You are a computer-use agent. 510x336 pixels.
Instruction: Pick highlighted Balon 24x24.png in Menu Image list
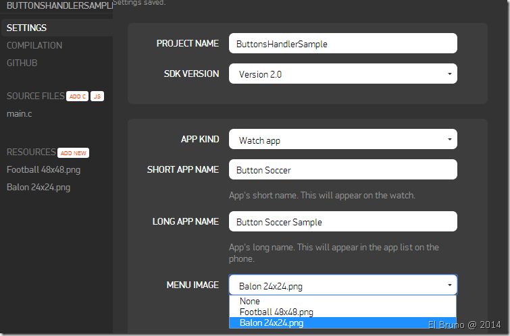click(x=272, y=323)
